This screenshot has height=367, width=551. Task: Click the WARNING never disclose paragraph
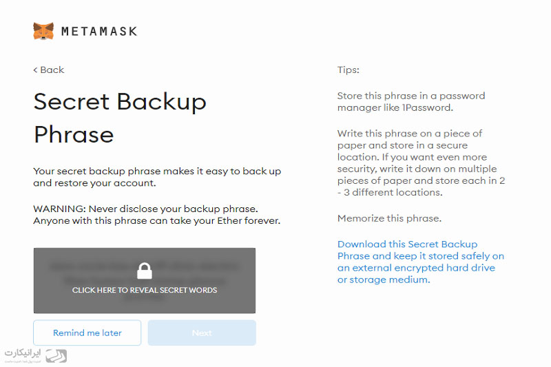(157, 215)
